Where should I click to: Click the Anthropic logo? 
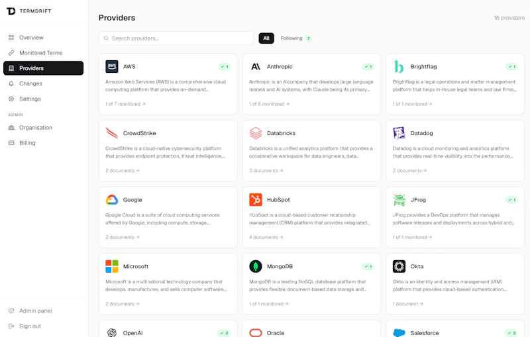point(256,66)
